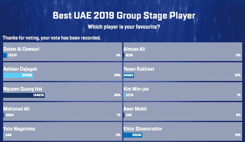Click the Best UAE 2019 Group Stage Player title

click(124, 16)
